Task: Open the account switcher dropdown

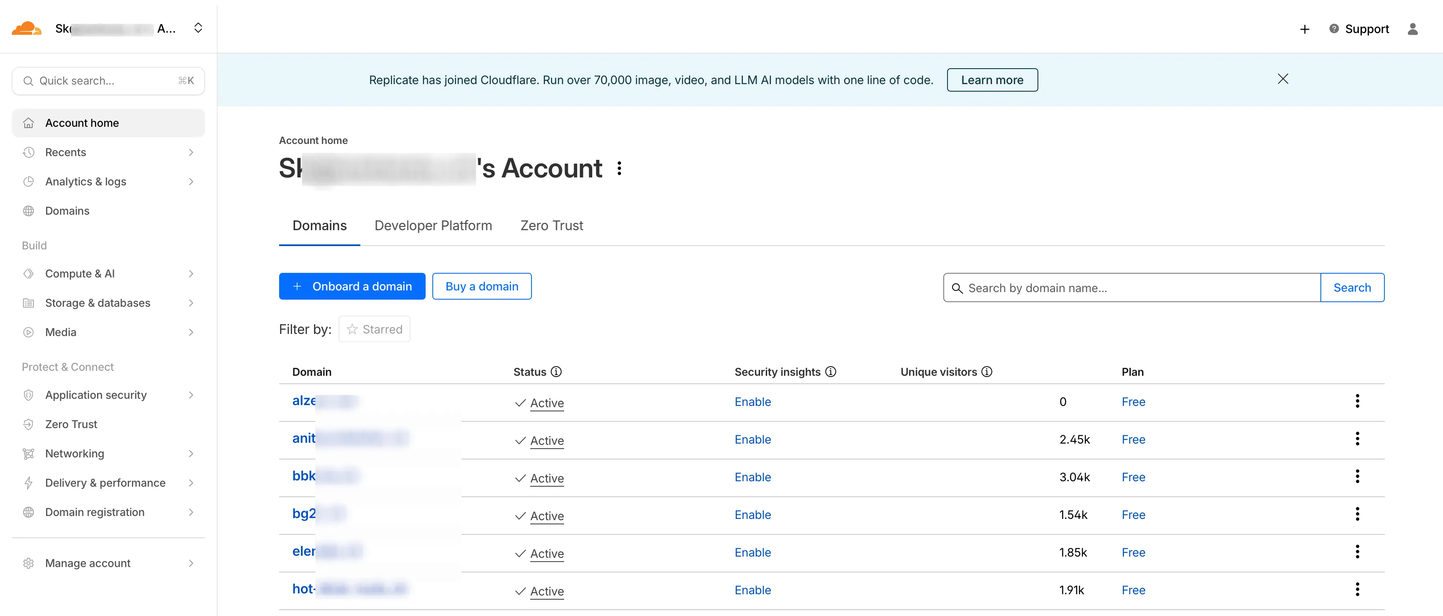Action: click(198, 28)
